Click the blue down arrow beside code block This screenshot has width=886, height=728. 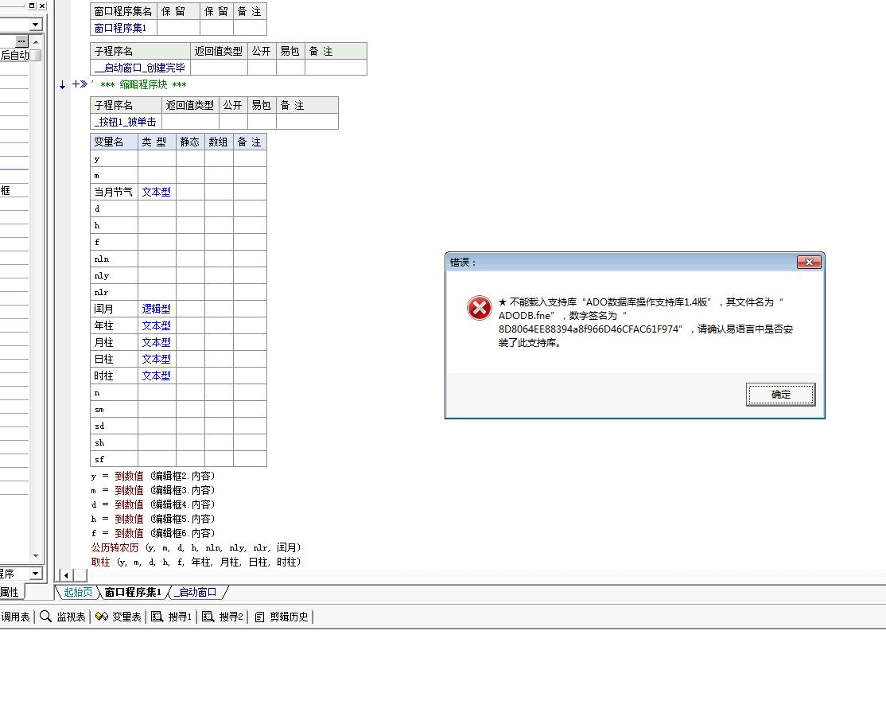63,85
